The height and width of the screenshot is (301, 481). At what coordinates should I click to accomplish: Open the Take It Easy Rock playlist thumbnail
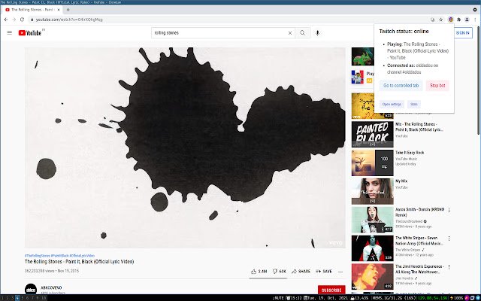[373, 163]
